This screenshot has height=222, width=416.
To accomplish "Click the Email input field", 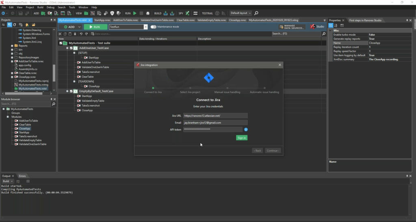I will (215, 122).
